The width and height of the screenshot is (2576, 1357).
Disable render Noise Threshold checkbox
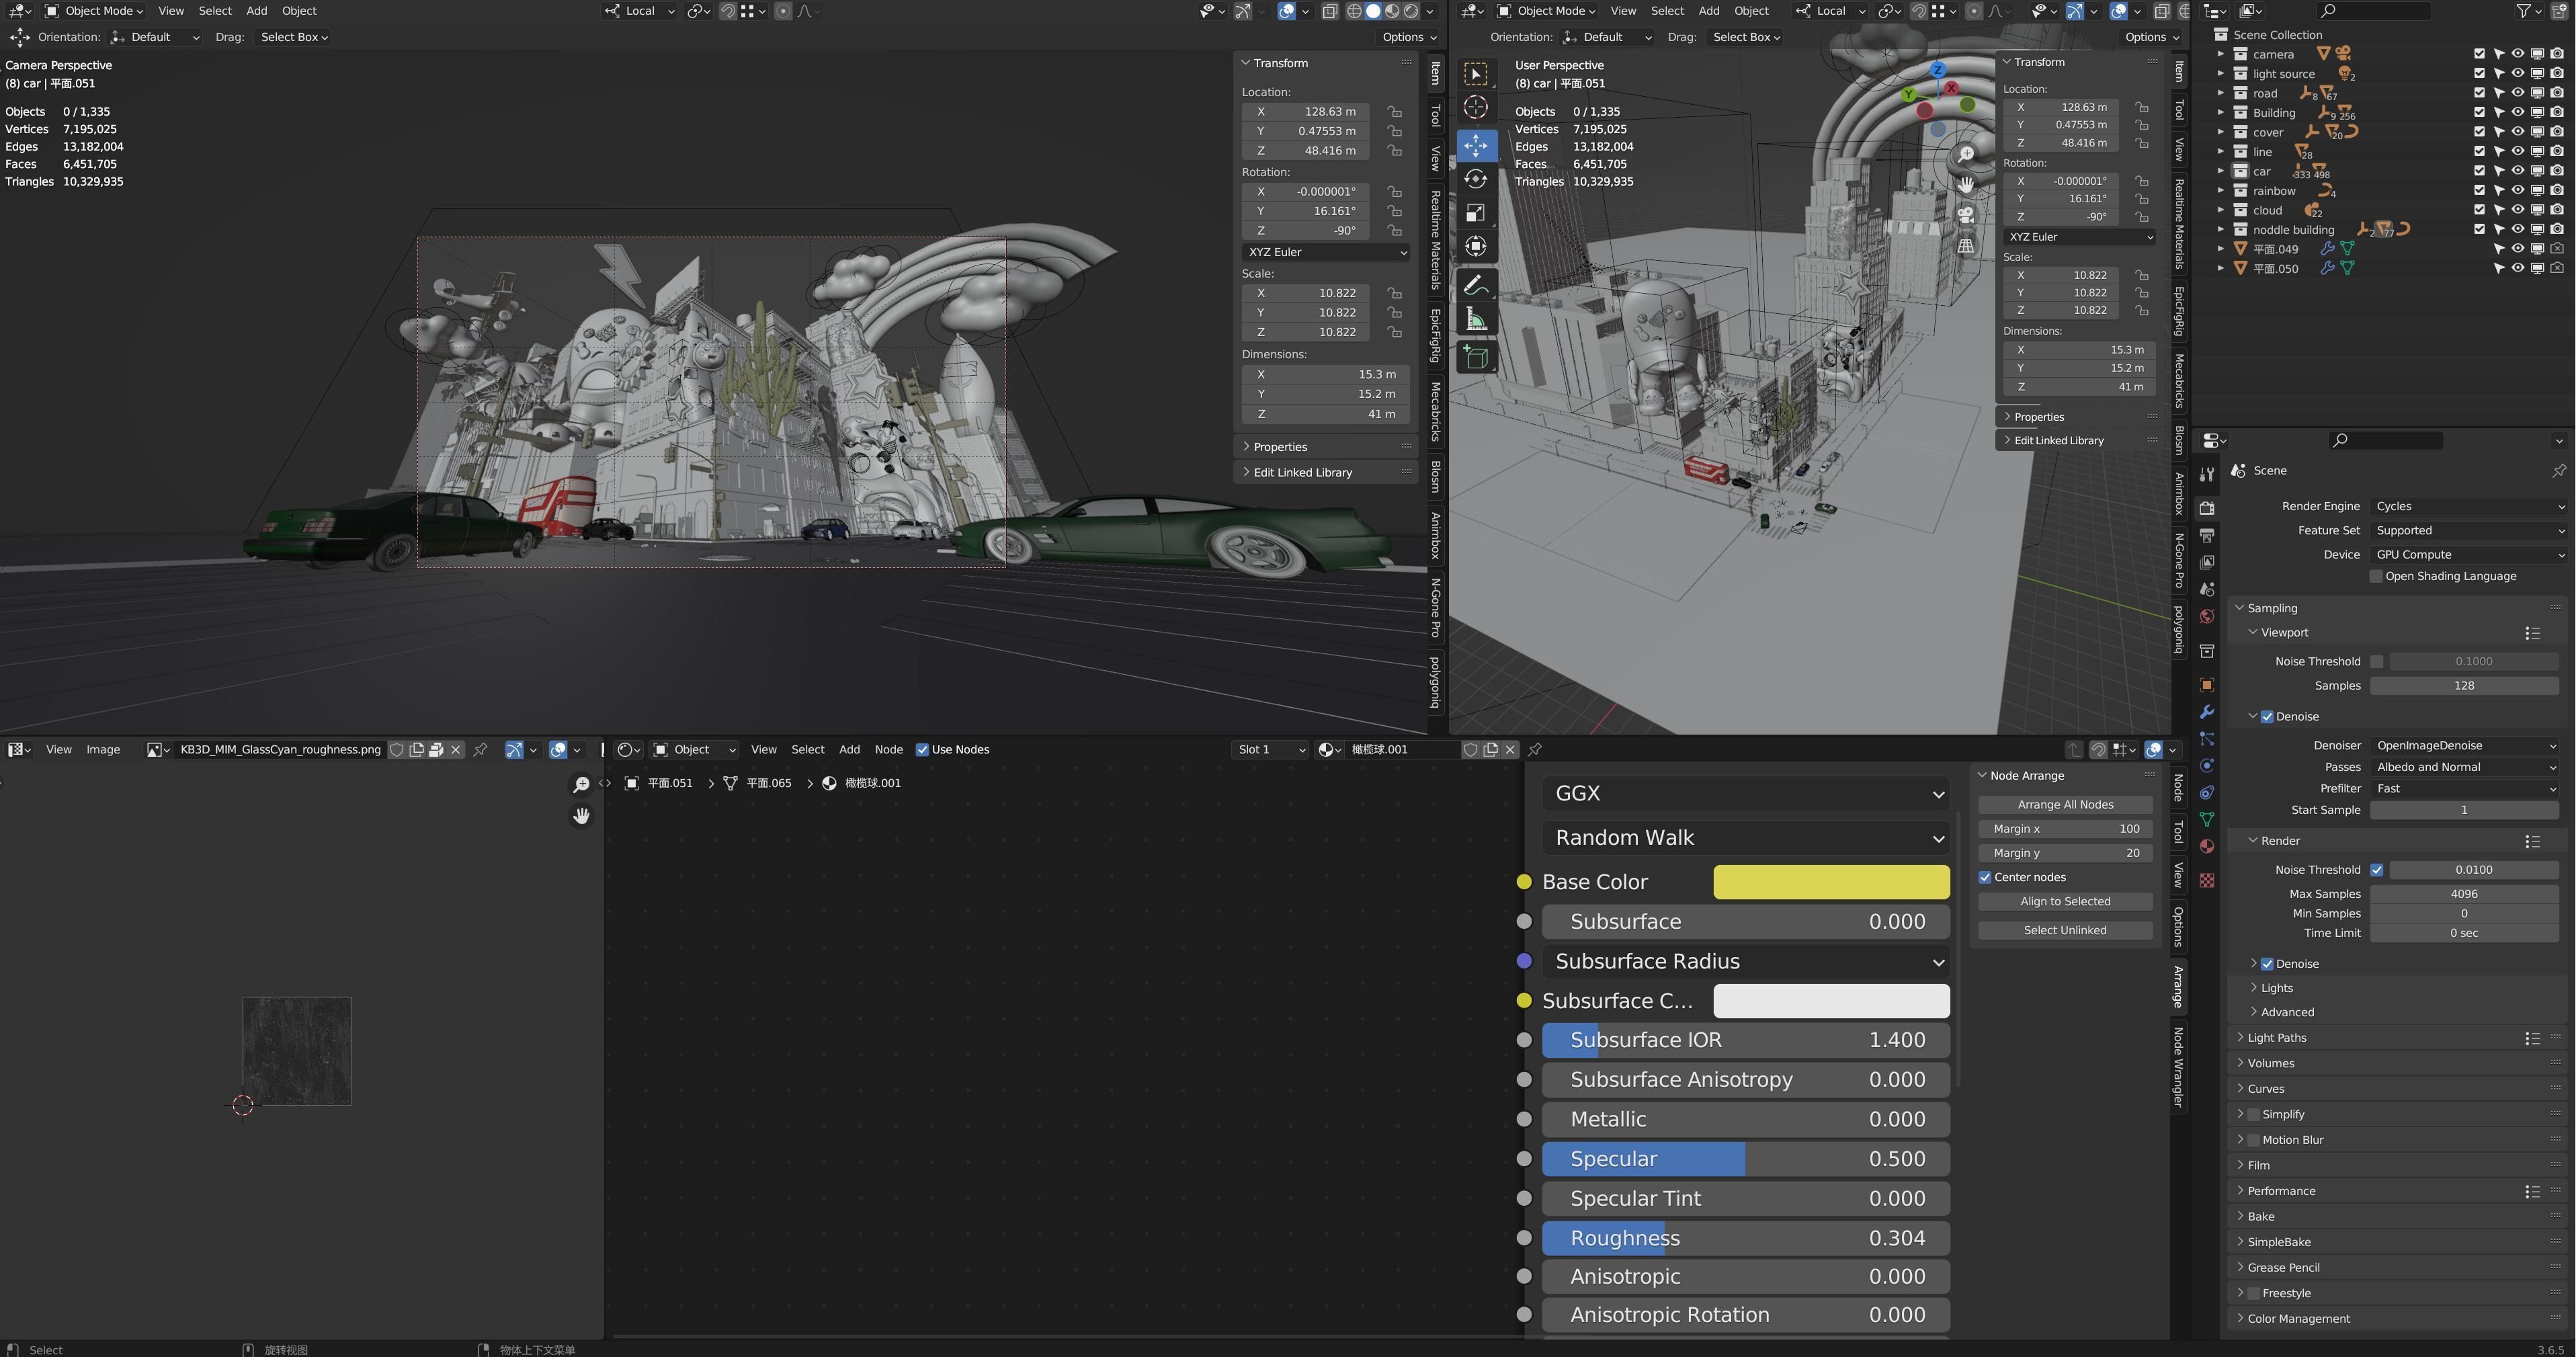click(x=2376, y=870)
